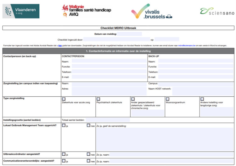The width and height of the screenshot is (236, 166).
Task: Focus the Checklist ingevuld door field
Action: tap(116, 40)
